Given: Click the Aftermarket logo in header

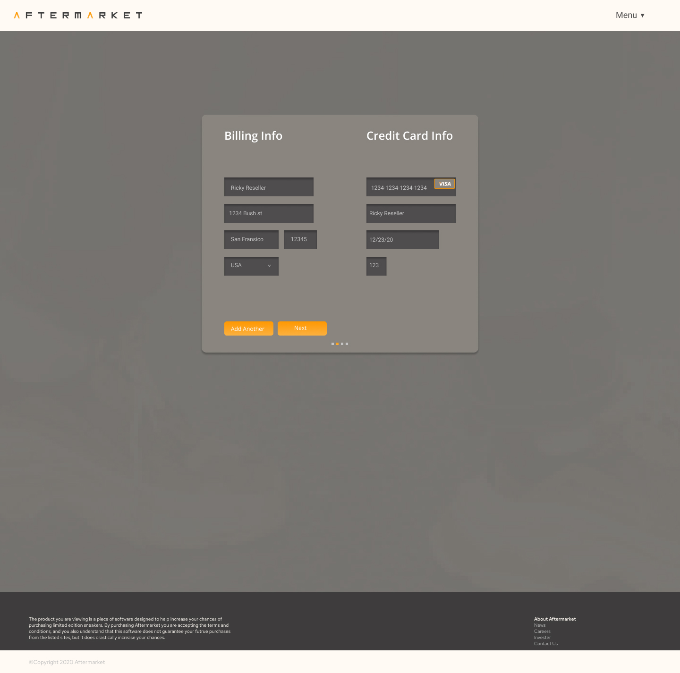Looking at the screenshot, I should [78, 16].
